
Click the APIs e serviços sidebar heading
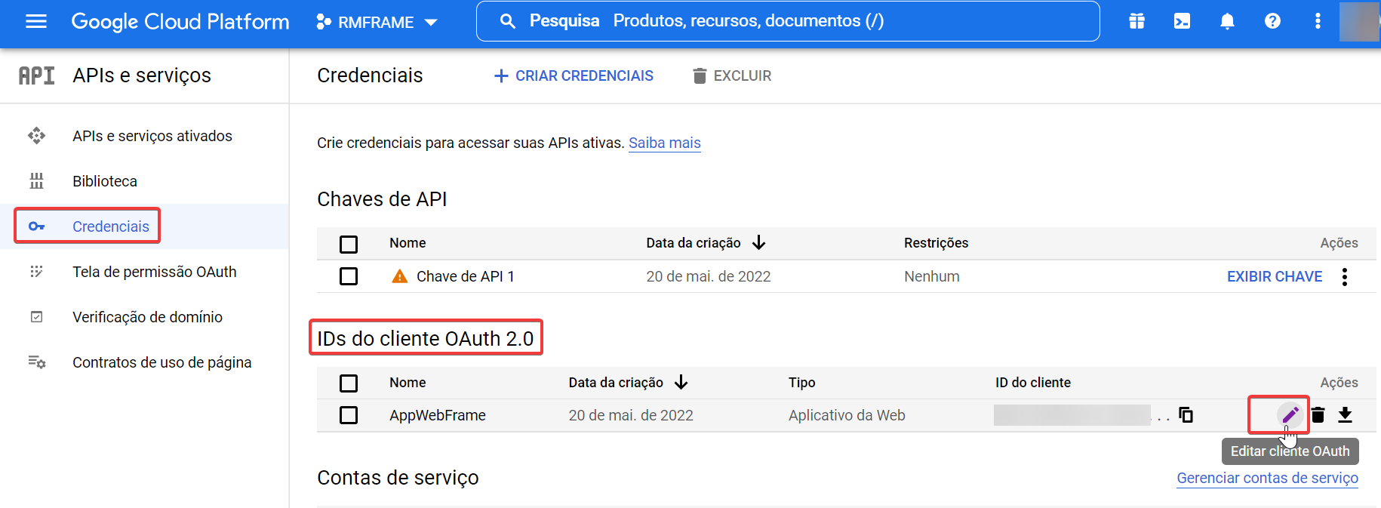point(142,75)
